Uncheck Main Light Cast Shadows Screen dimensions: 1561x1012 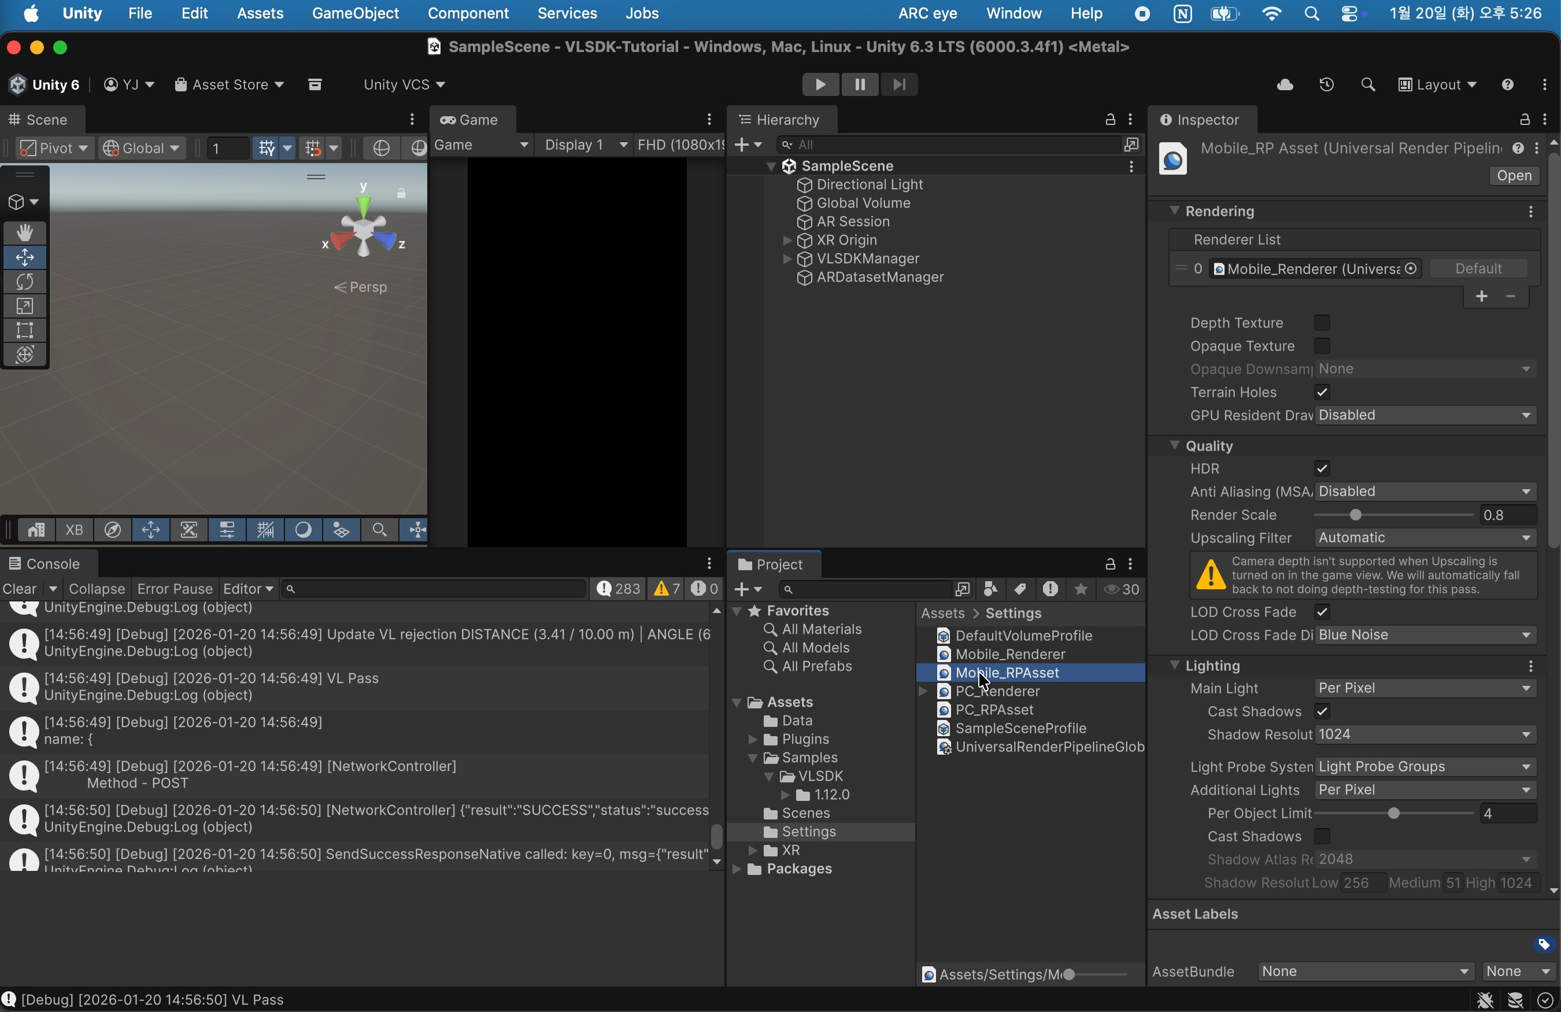(x=1322, y=712)
